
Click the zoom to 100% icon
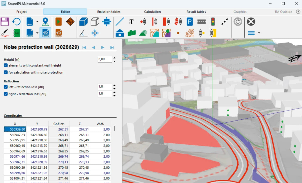click(107, 22)
